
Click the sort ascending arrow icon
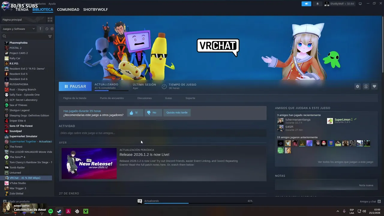[x=40, y=29]
